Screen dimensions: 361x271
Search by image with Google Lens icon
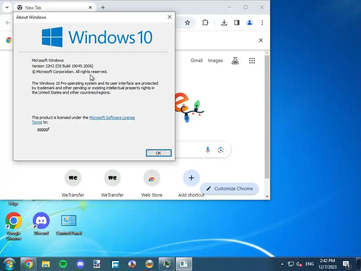click(221, 150)
